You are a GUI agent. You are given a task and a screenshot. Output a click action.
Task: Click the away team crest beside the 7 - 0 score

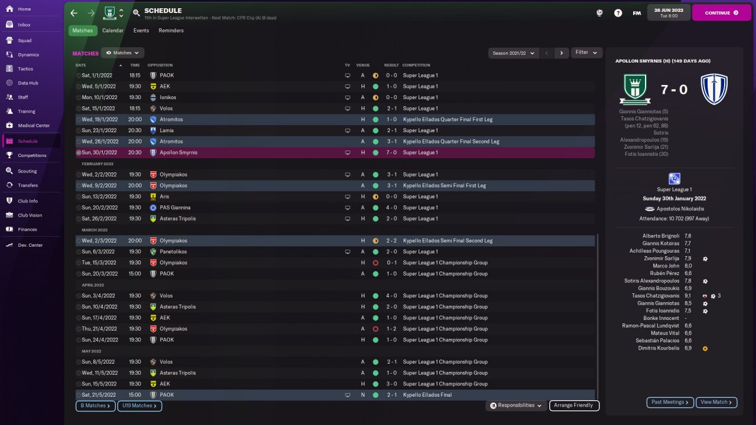pos(714,89)
